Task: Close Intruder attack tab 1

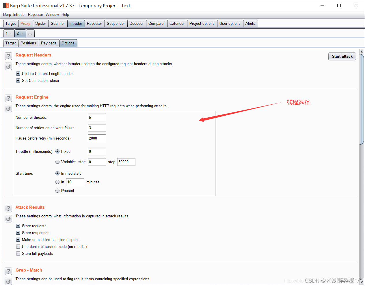Action: tap(11, 33)
